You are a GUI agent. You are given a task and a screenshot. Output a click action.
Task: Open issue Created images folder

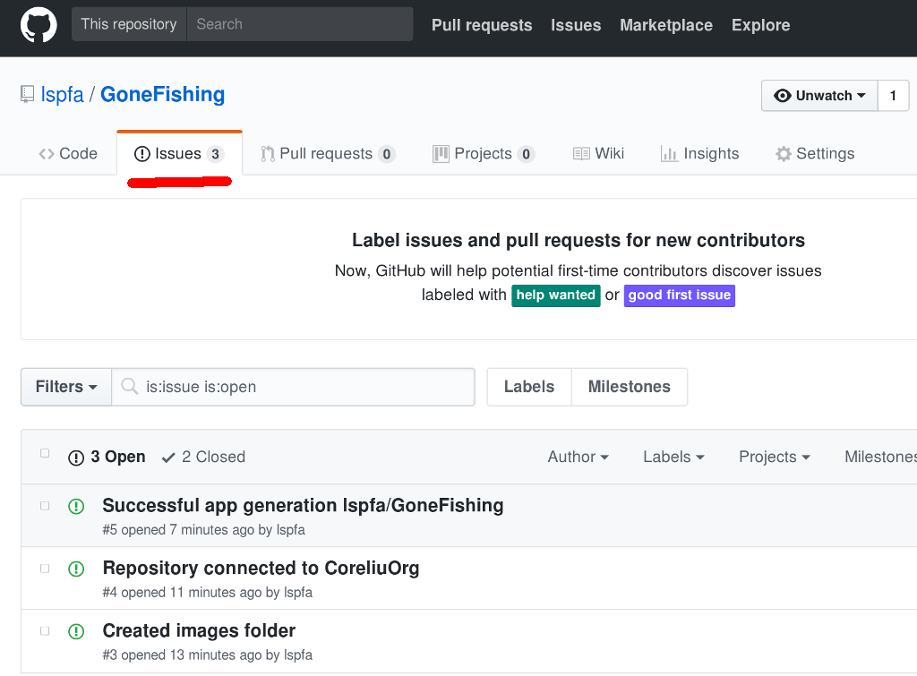(199, 630)
